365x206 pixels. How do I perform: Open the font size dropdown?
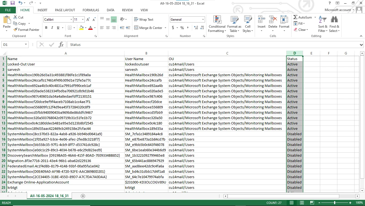[x=83, y=20]
